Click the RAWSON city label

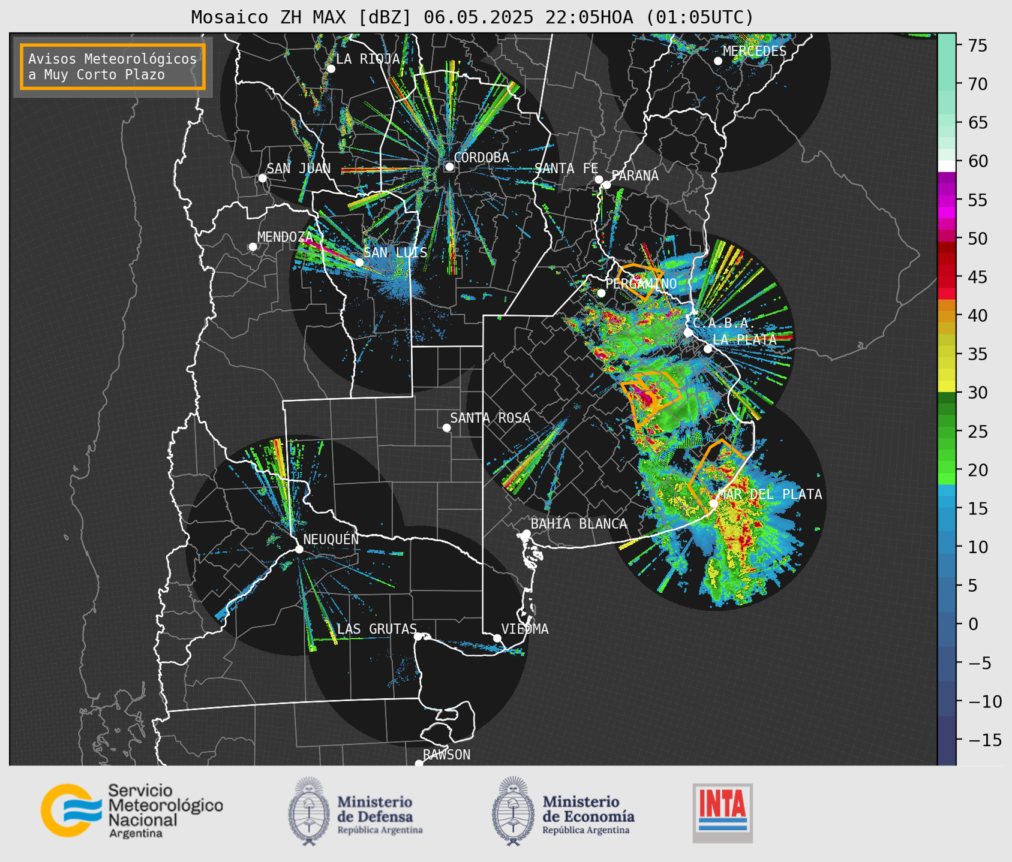(446, 755)
